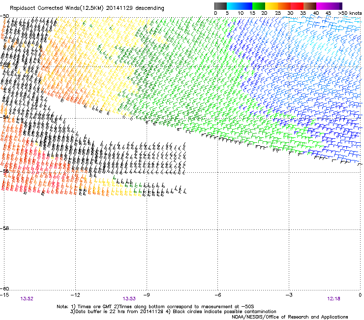
Task: Click the '-15' longitude axis label
Action: click(x=4, y=295)
